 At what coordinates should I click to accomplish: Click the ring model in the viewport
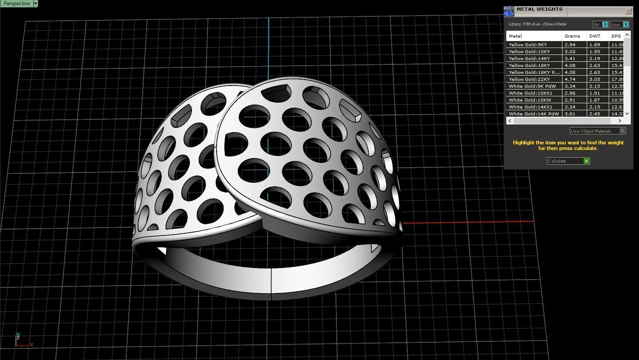(x=267, y=188)
